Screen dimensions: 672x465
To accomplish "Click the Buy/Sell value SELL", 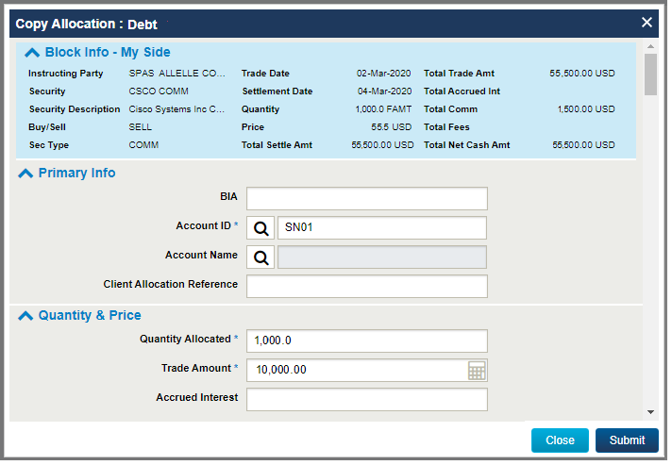I will click(140, 127).
